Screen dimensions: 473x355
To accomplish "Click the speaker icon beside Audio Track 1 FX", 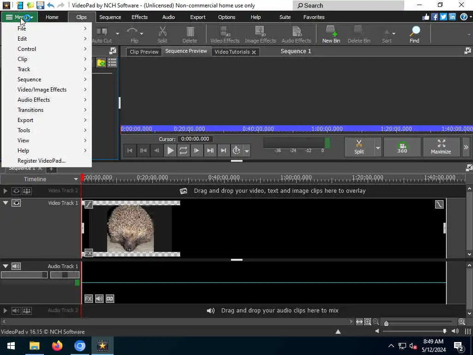I will tap(99, 299).
